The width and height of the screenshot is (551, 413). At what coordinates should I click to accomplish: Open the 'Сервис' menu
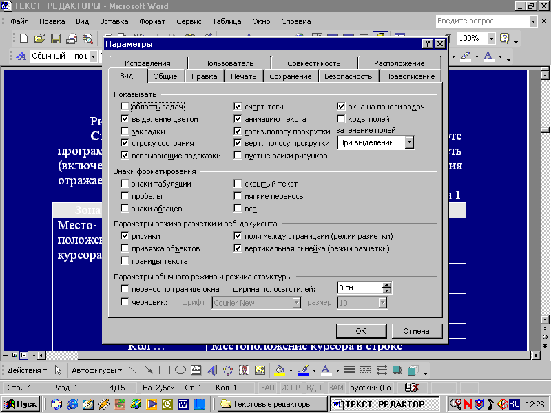click(189, 21)
